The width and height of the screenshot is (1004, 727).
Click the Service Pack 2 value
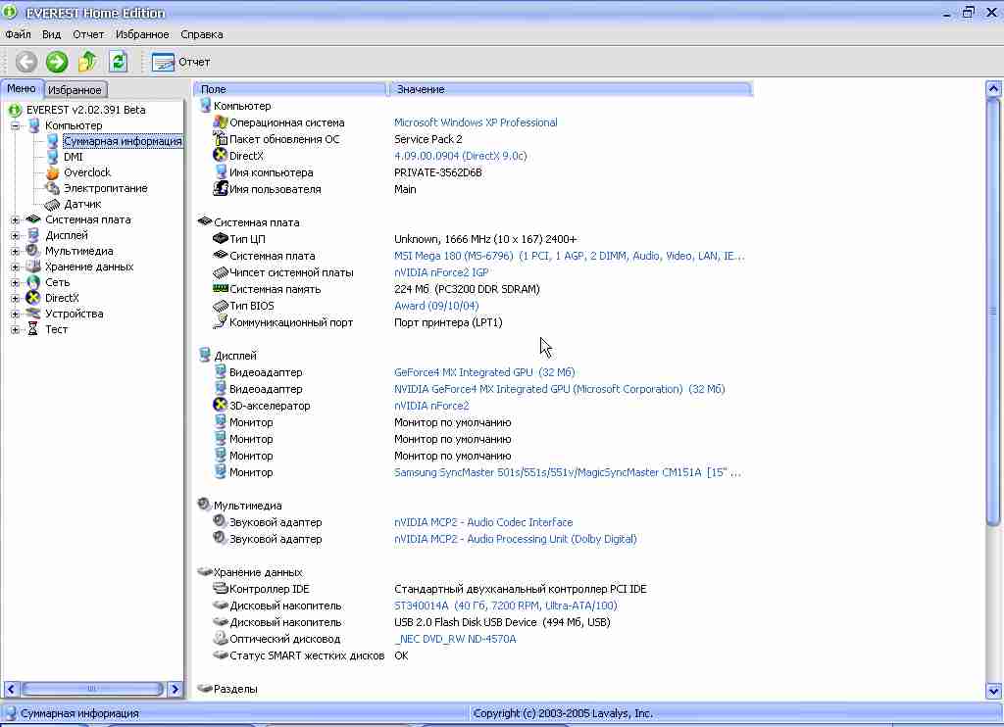coord(427,139)
